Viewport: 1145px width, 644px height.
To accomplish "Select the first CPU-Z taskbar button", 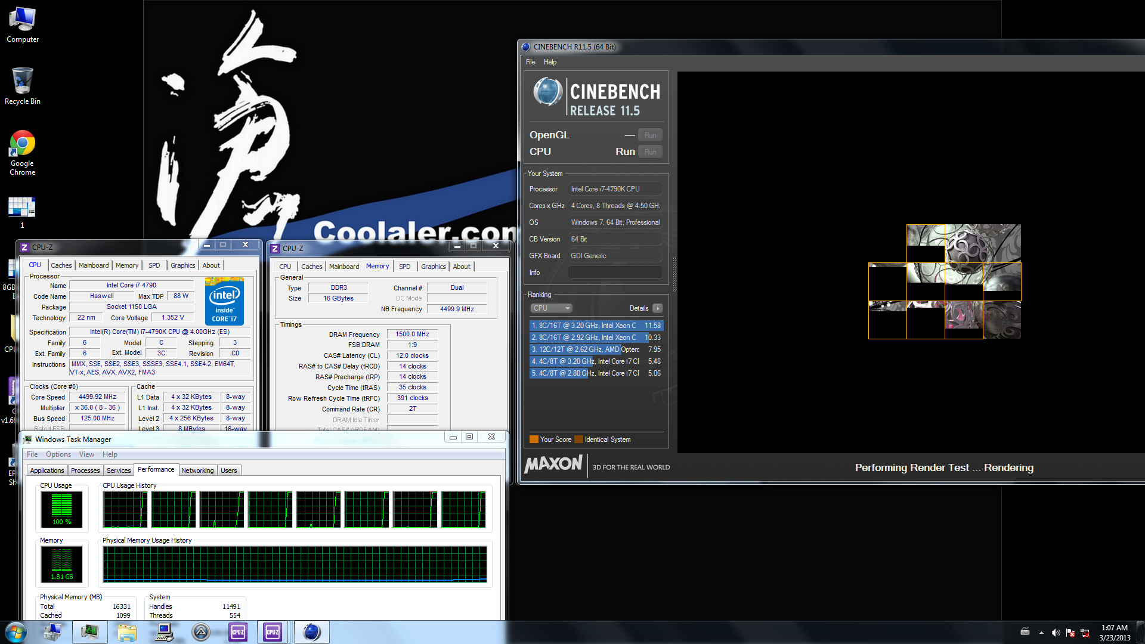I will click(238, 632).
